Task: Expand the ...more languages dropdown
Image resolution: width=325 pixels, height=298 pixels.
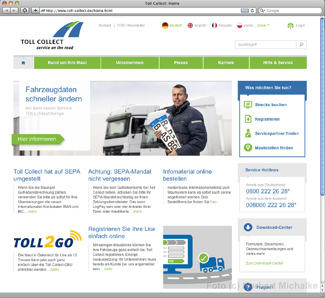Action: click(262, 25)
